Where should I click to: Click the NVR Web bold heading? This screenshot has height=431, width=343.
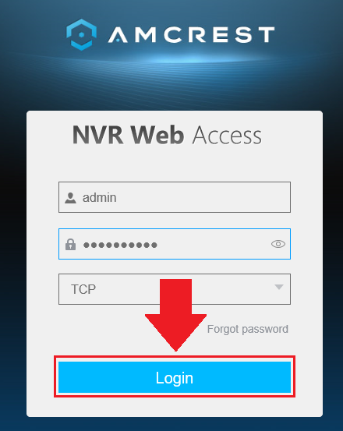point(128,135)
